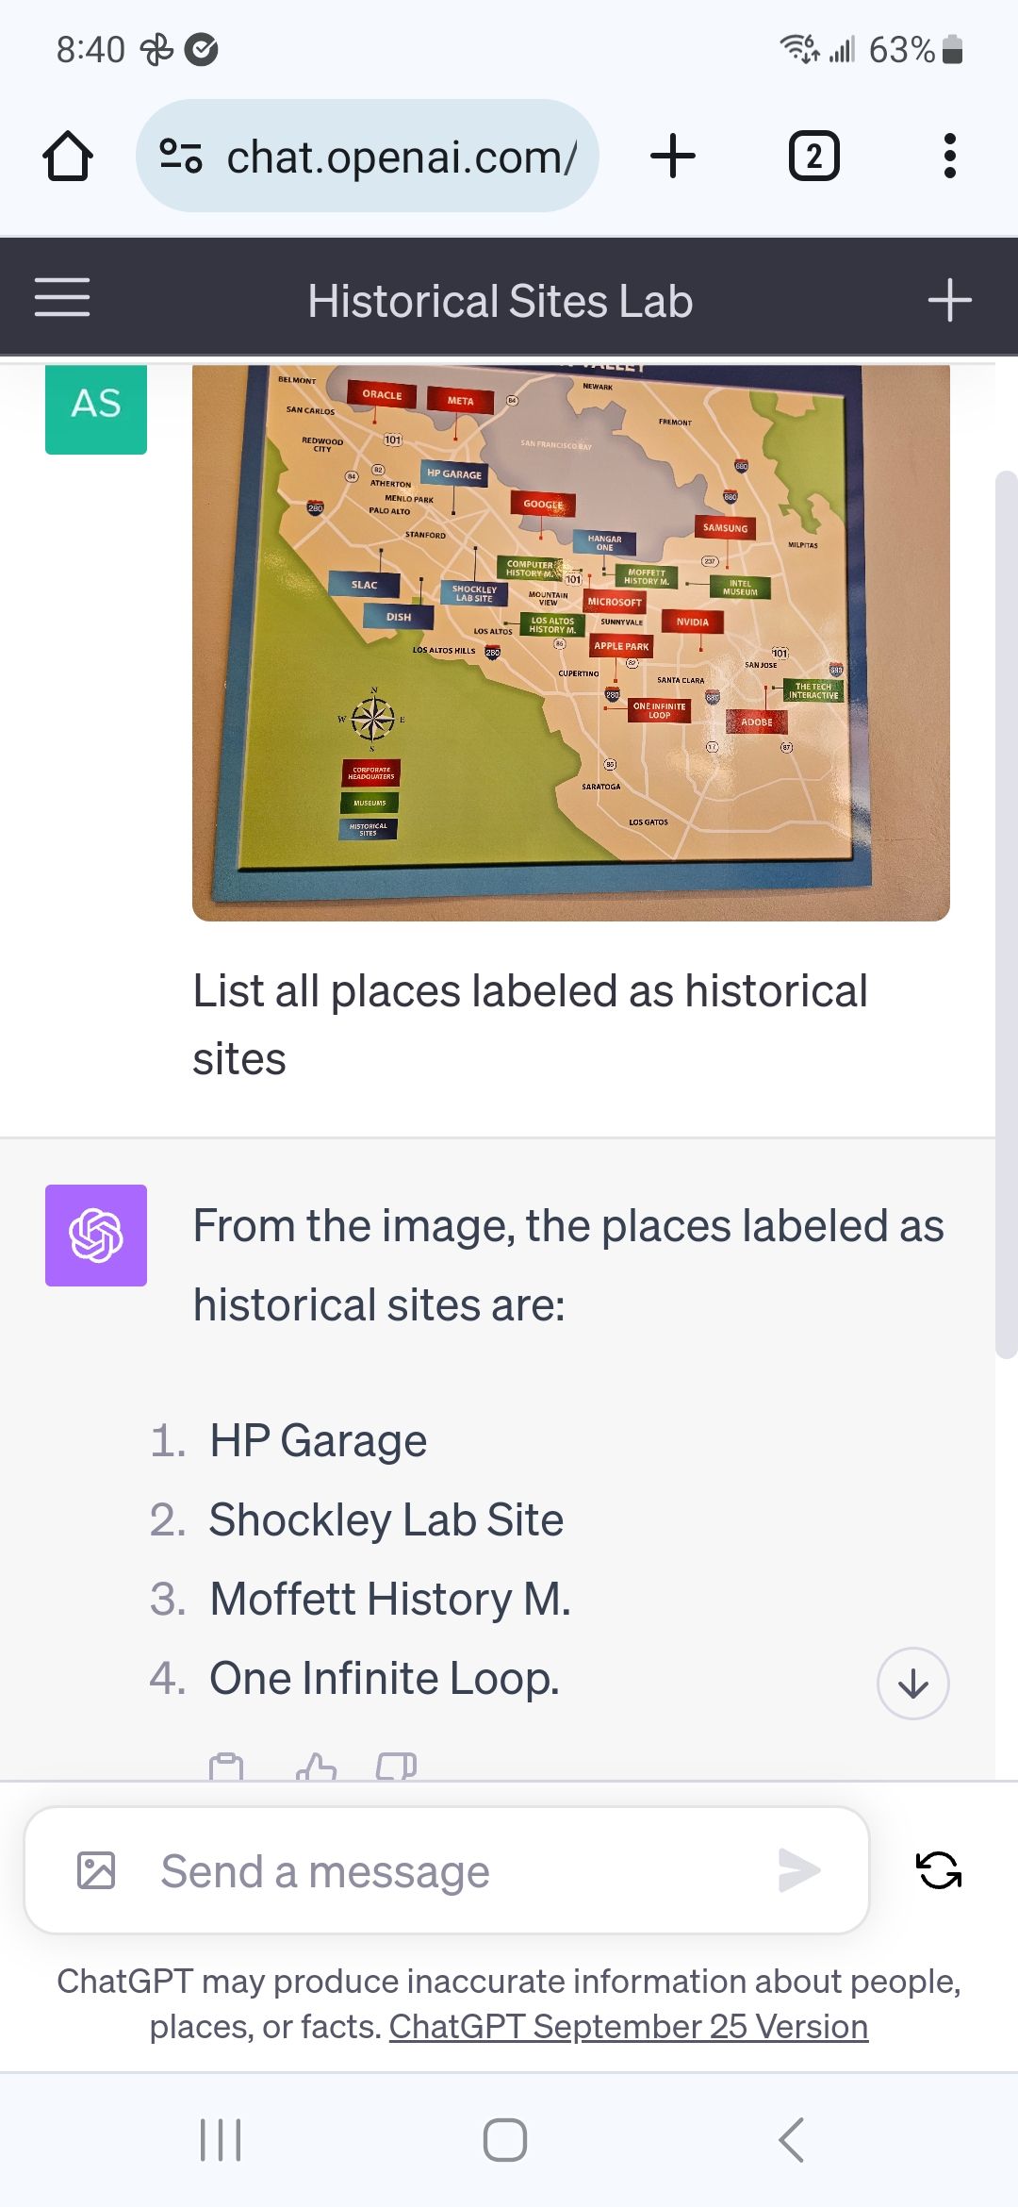Tap the ChatGPT logo avatar
This screenshot has height=2207, width=1018.
click(96, 1236)
